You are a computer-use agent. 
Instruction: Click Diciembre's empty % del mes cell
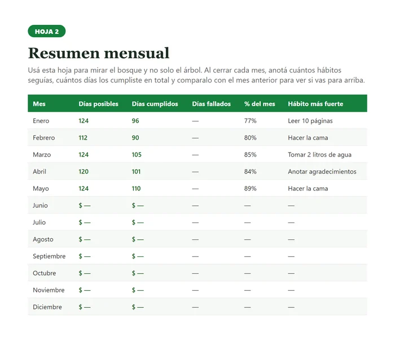point(247,307)
